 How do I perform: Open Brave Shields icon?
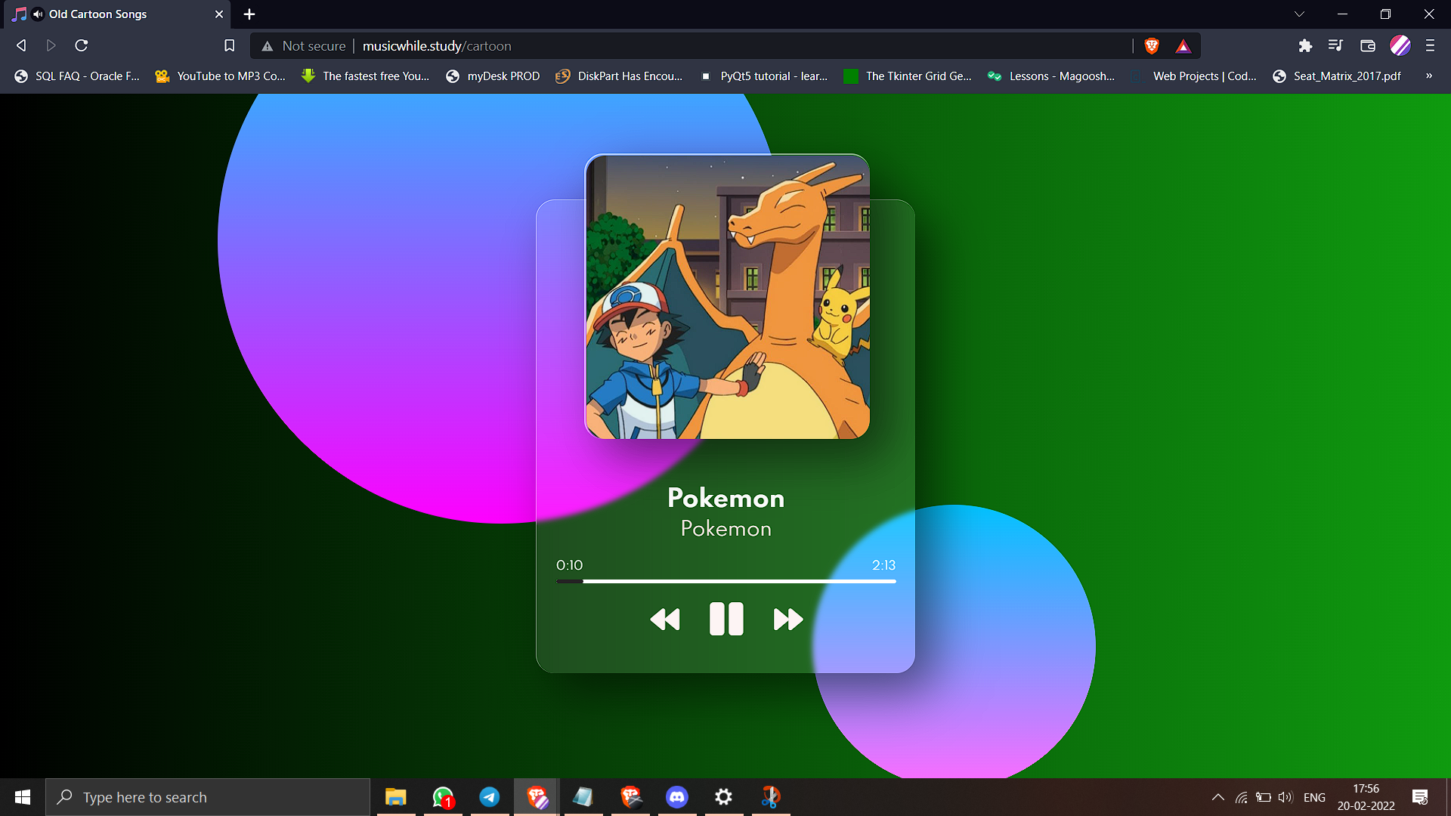1152,46
